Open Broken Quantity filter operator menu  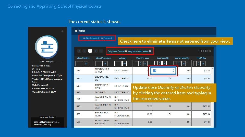click(x=184, y=63)
